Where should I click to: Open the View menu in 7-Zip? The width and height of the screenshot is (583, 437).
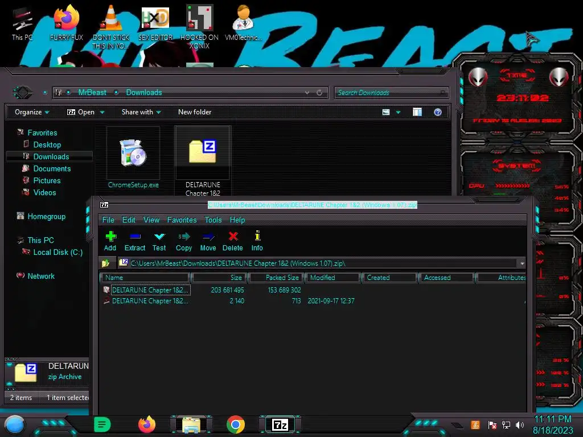(x=151, y=220)
